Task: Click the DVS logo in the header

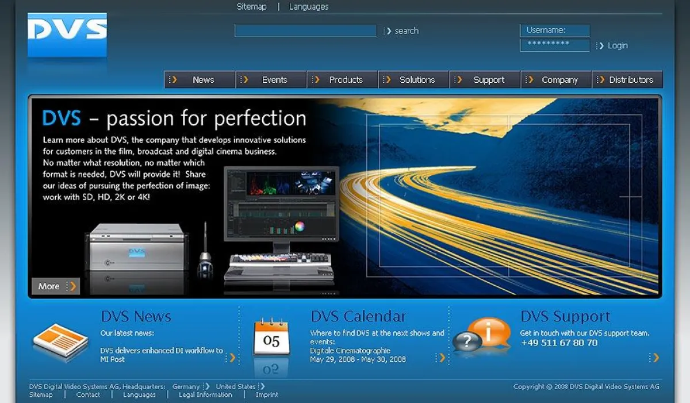Action: [67, 34]
